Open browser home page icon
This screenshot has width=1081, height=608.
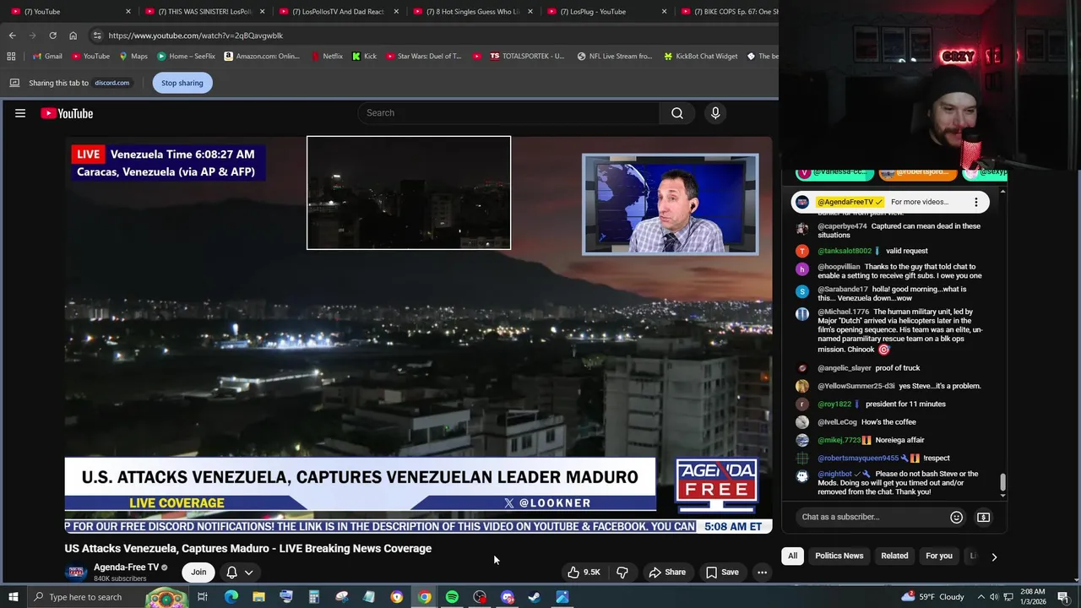pos(73,35)
